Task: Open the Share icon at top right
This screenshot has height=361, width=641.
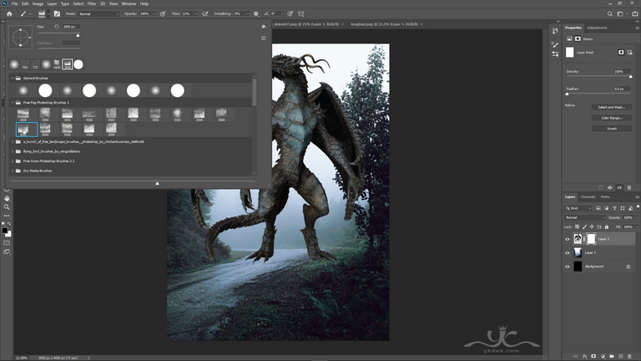Action: point(635,13)
